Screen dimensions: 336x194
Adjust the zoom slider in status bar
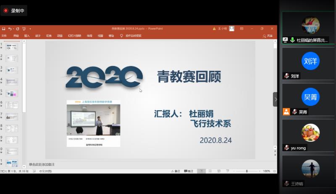coord(247,171)
